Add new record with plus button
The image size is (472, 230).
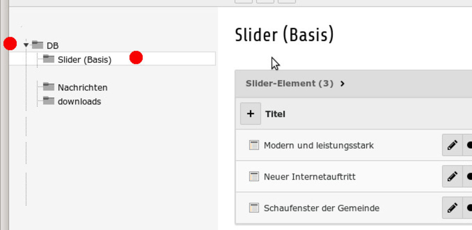coord(251,114)
